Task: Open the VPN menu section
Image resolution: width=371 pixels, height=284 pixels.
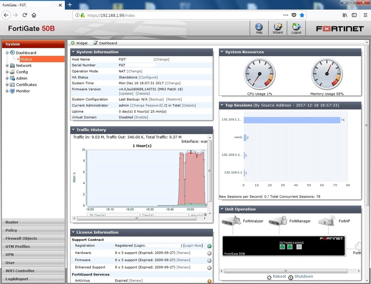Action: point(33,254)
